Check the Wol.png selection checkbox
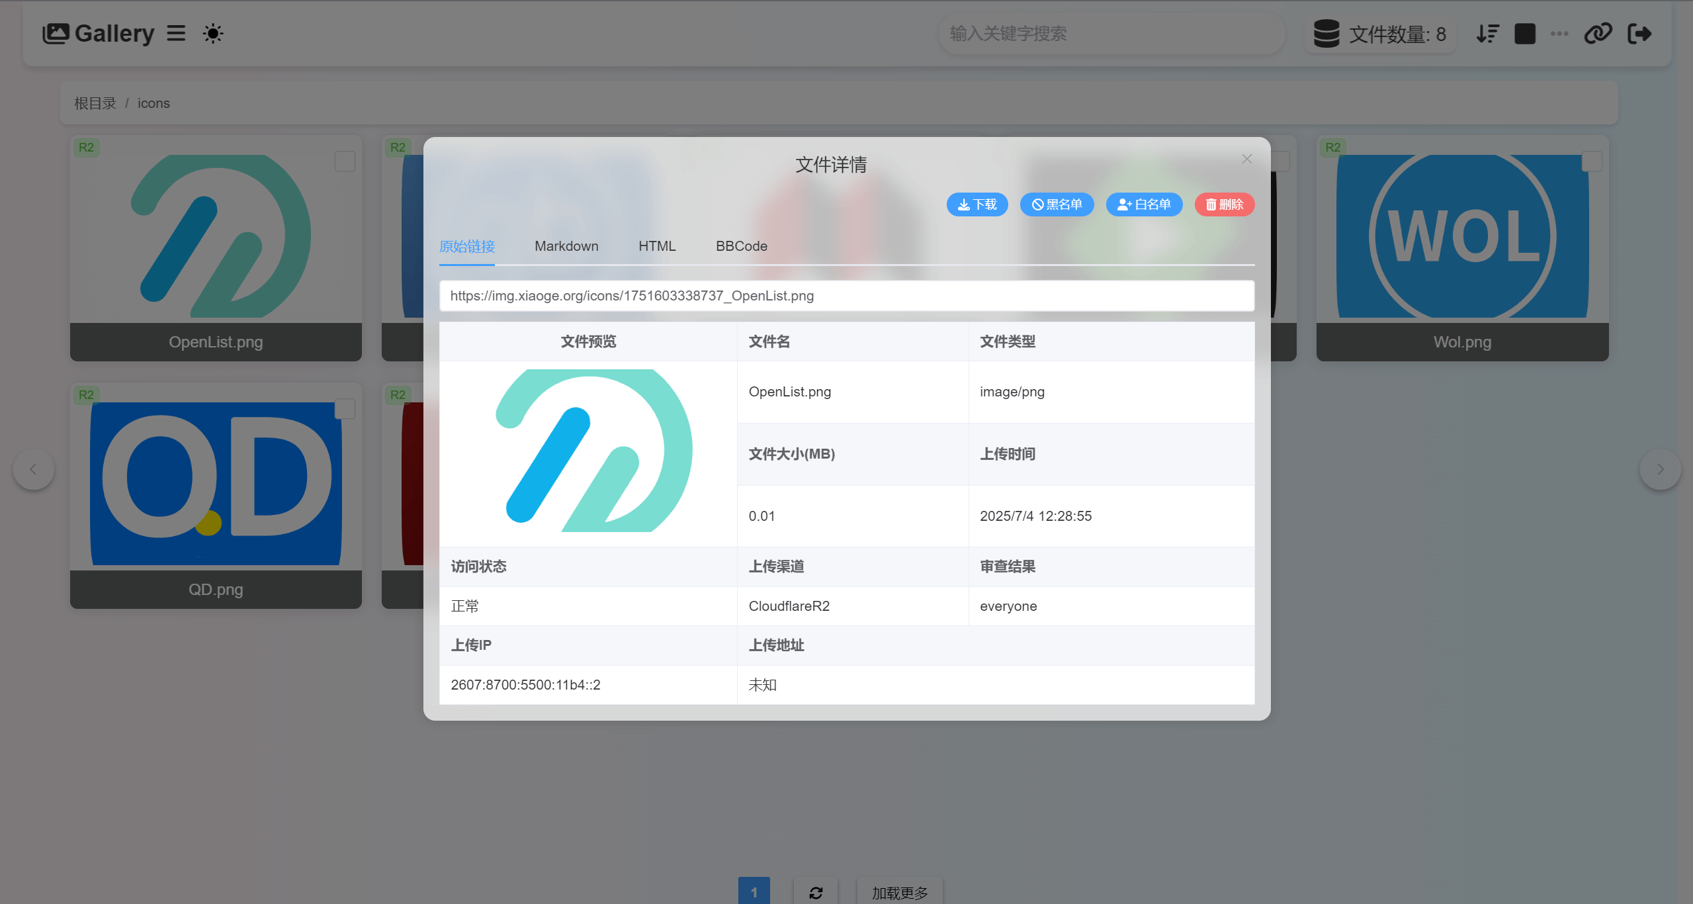Image resolution: width=1693 pixels, height=904 pixels. point(1591,161)
